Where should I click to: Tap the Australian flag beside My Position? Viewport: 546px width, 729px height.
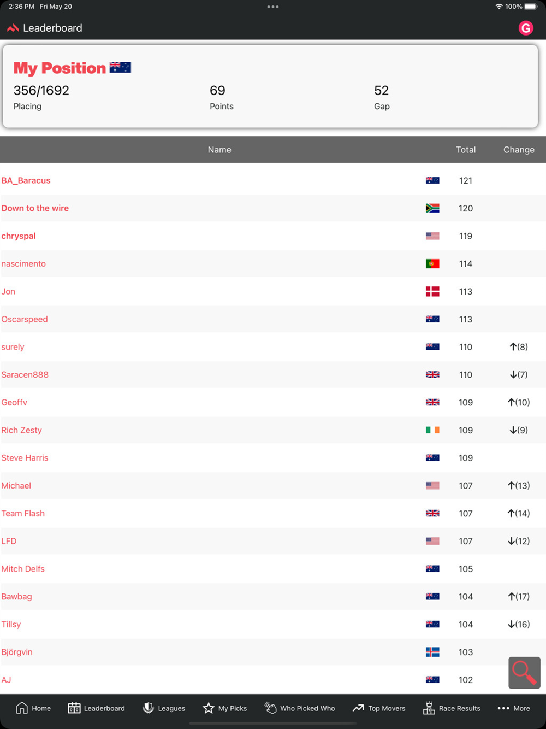(x=120, y=67)
